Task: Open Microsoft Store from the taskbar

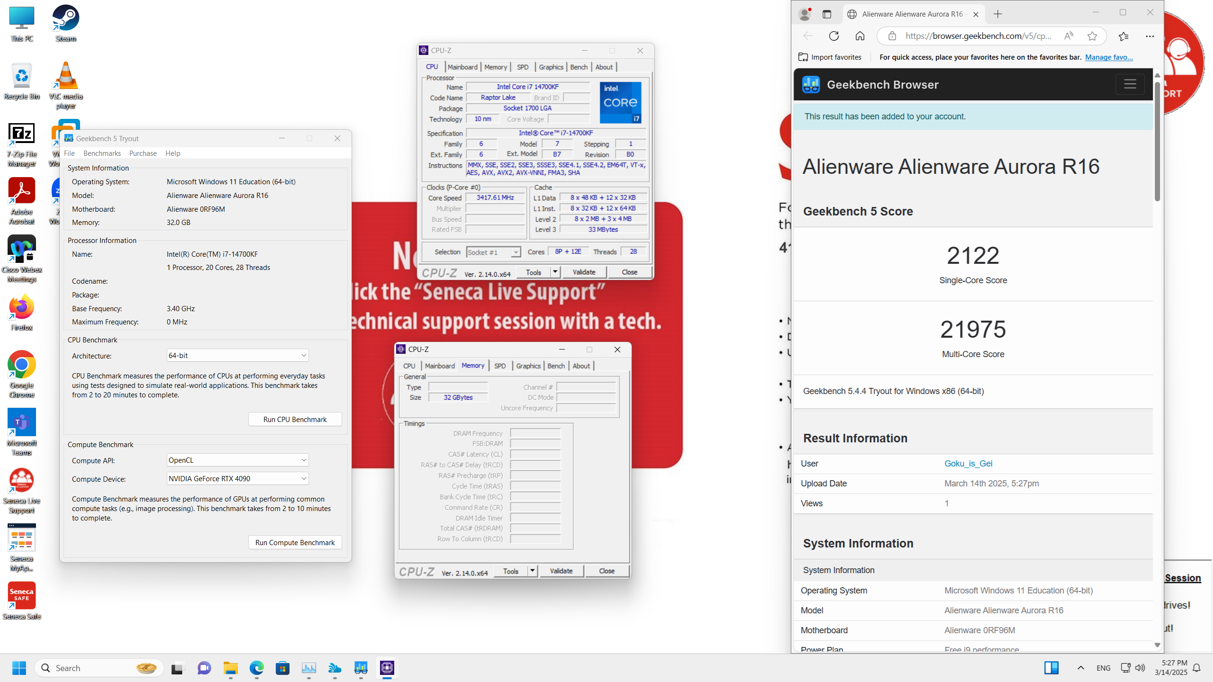Action: coord(283,668)
